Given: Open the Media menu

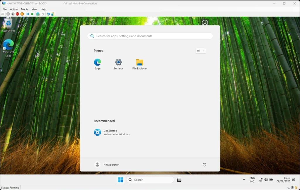Looking at the screenshot, I should [x=25, y=9].
